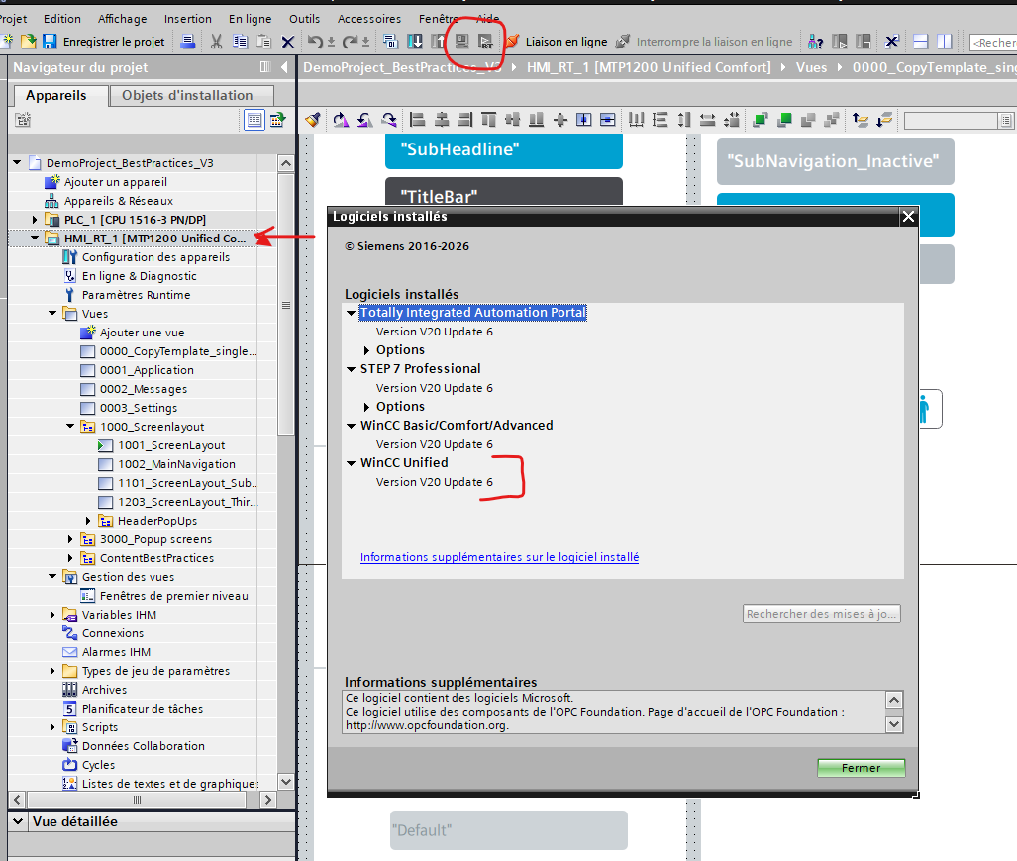Click the Undo arrow icon
This screenshot has height=861, width=1017.
(315, 42)
